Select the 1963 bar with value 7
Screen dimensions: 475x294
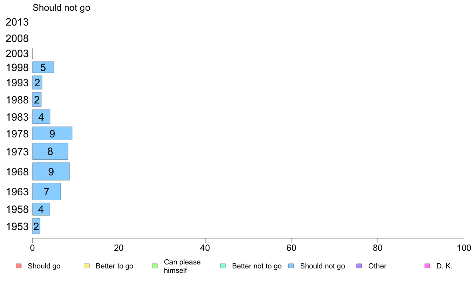[x=47, y=191]
